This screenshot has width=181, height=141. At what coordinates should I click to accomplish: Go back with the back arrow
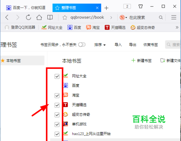click(x=7, y=17)
